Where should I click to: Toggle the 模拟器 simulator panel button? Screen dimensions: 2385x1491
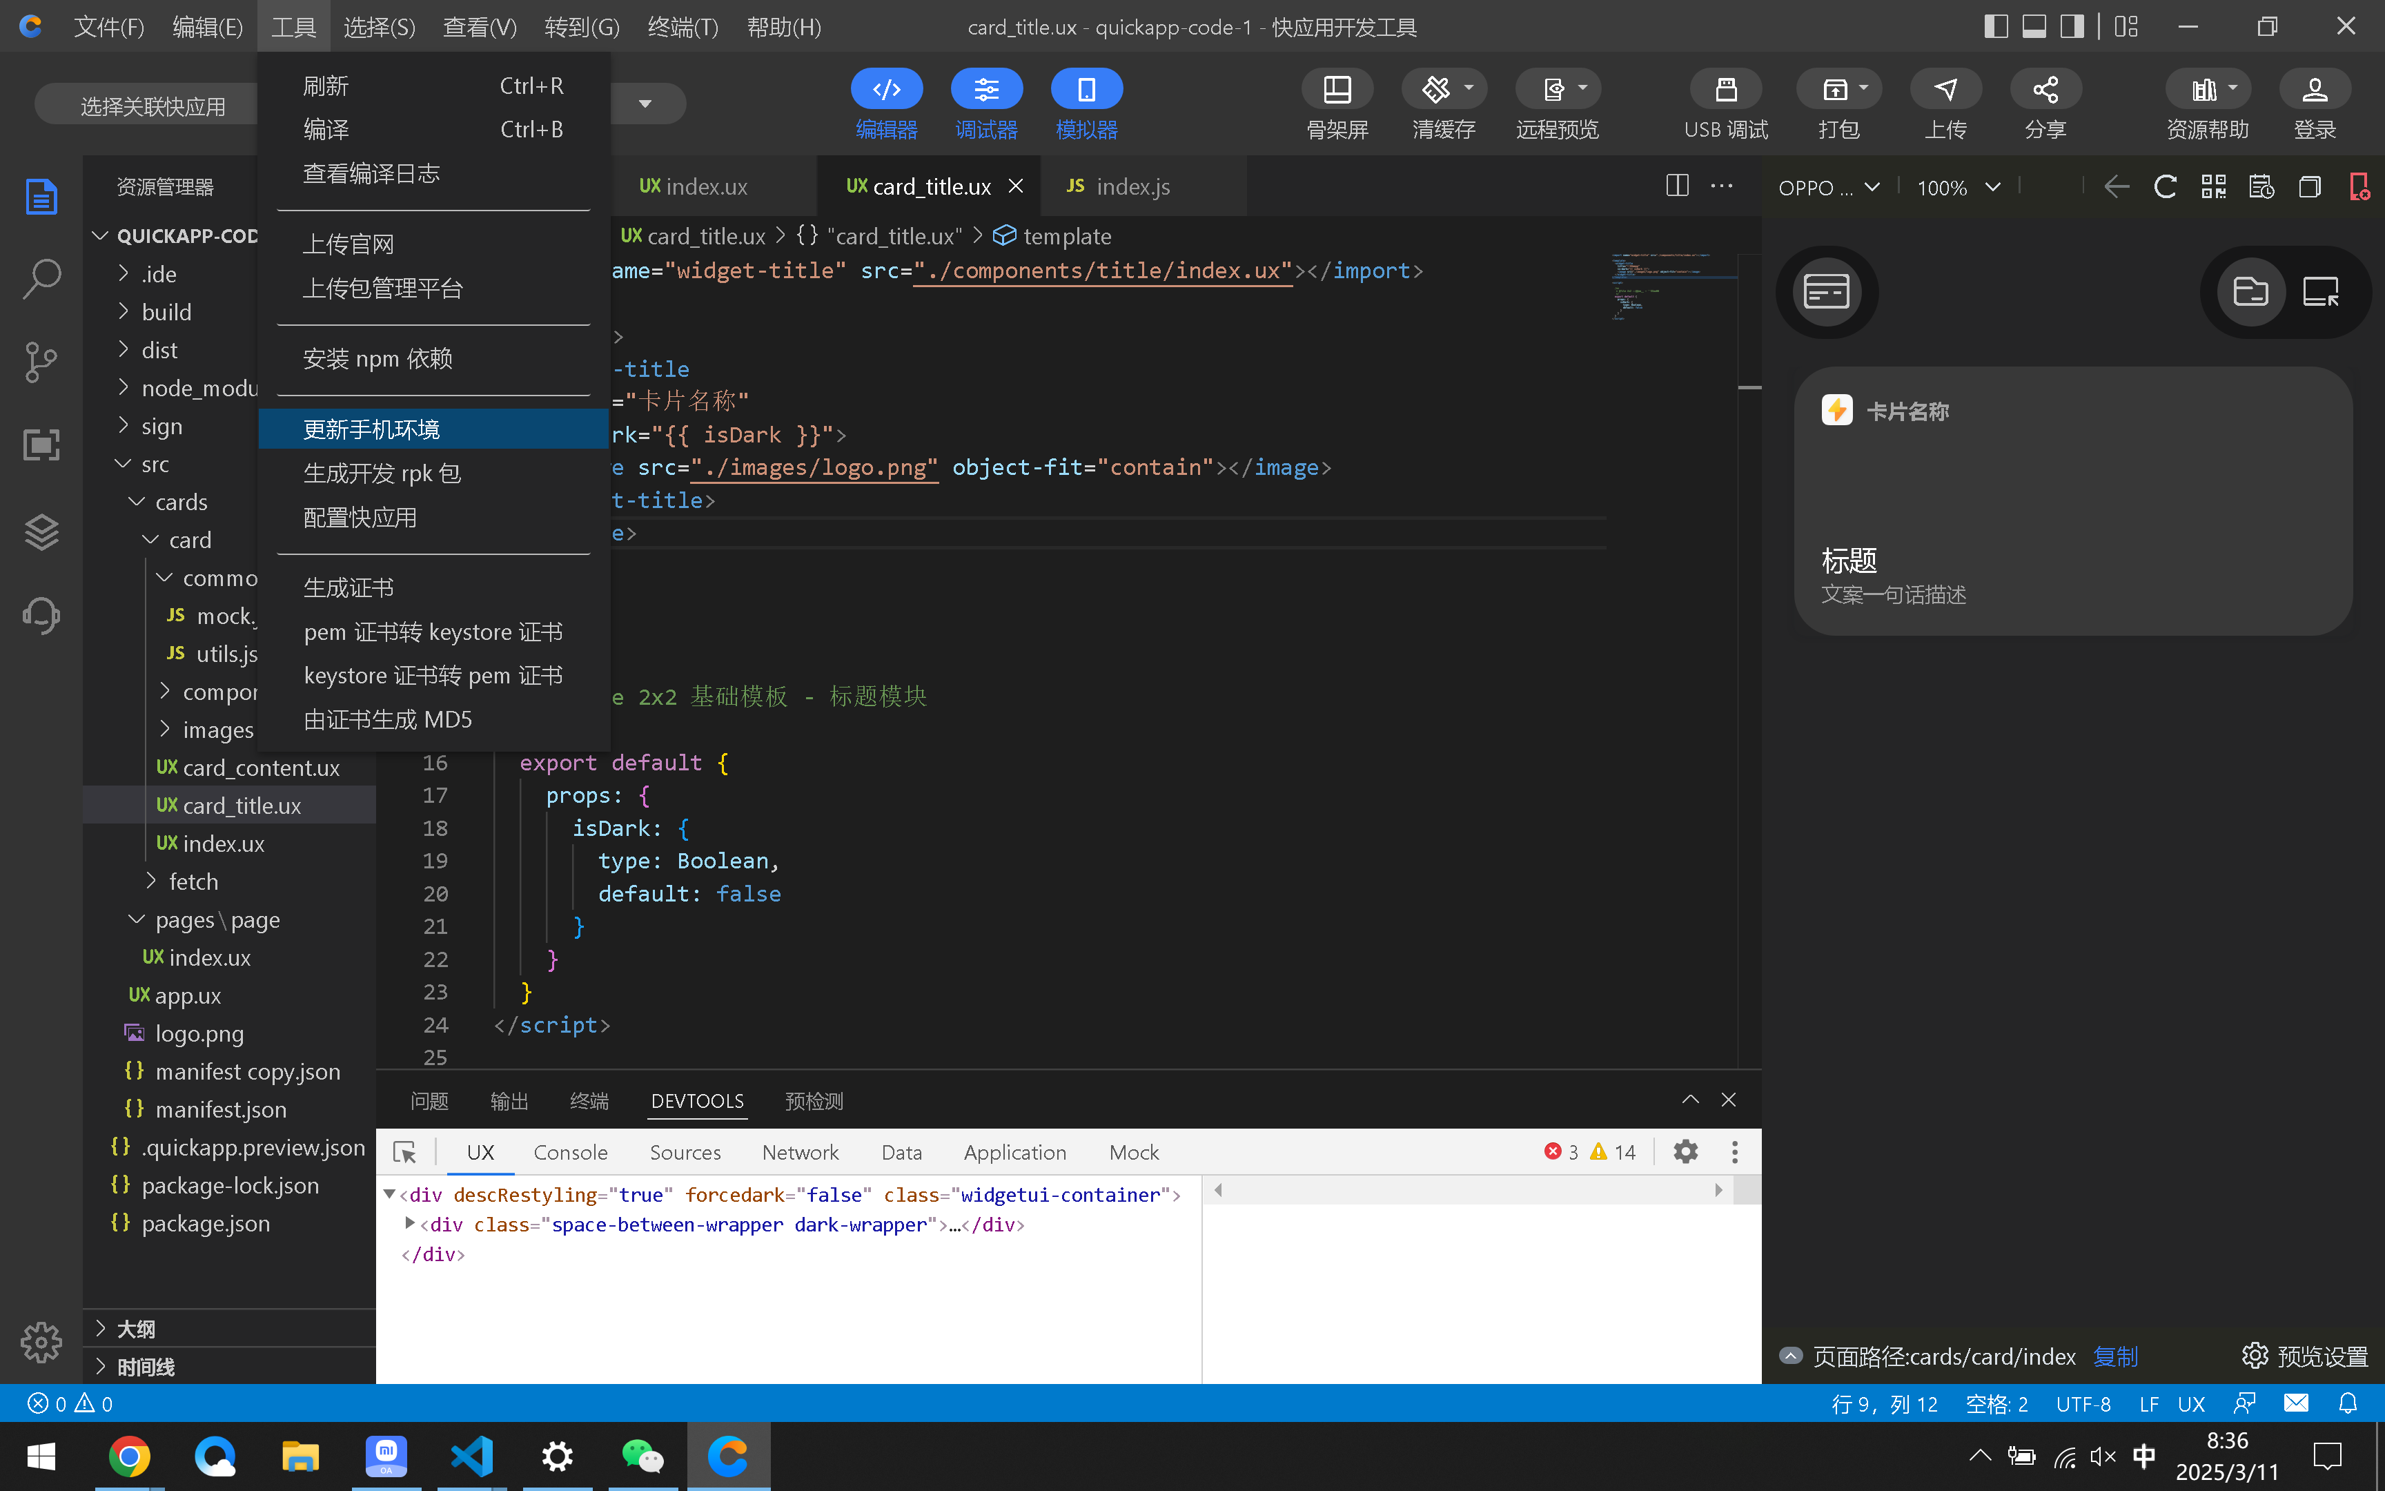pos(1086,90)
